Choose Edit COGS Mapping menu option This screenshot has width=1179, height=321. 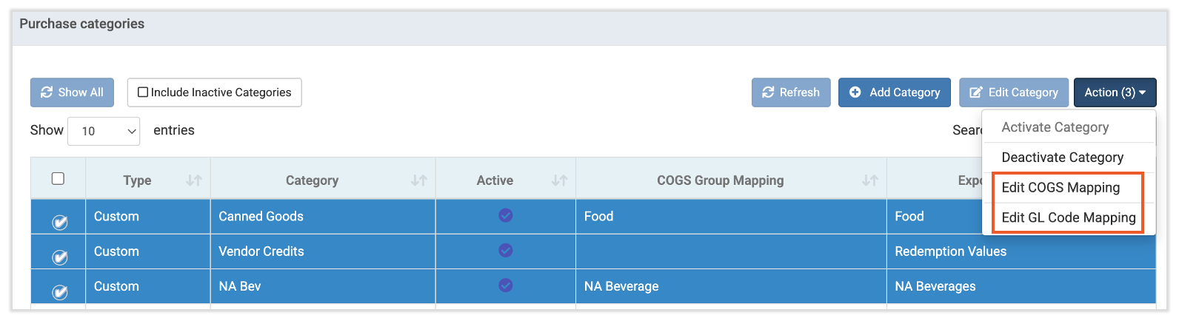pos(1060,188)
